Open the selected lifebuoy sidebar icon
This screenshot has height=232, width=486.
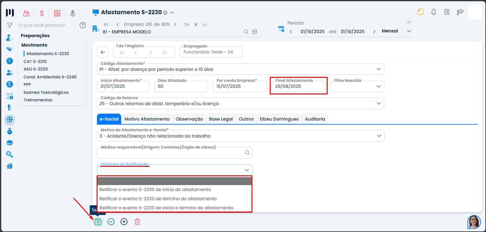pos(10,119)
